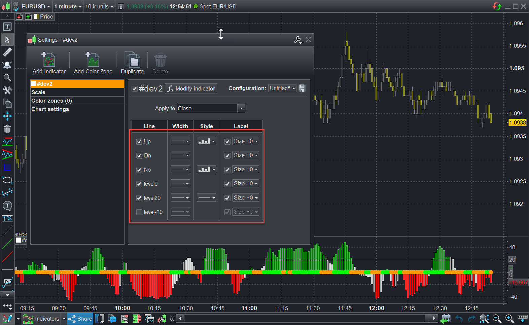The width and height of the screenshot is (529, 325).
Task: Click the Add Indicator icon
Action: tap(49, 61)
